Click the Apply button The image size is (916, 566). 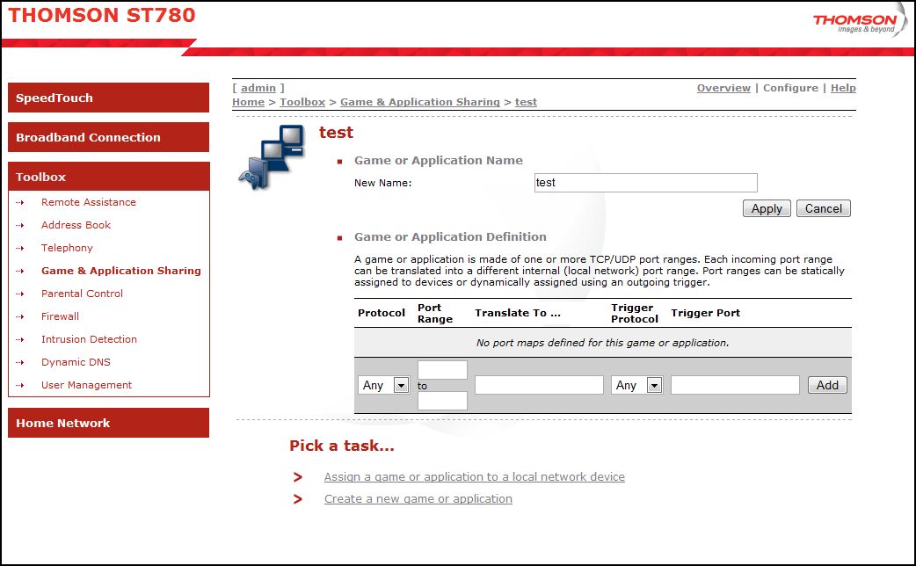pos(767,208)
